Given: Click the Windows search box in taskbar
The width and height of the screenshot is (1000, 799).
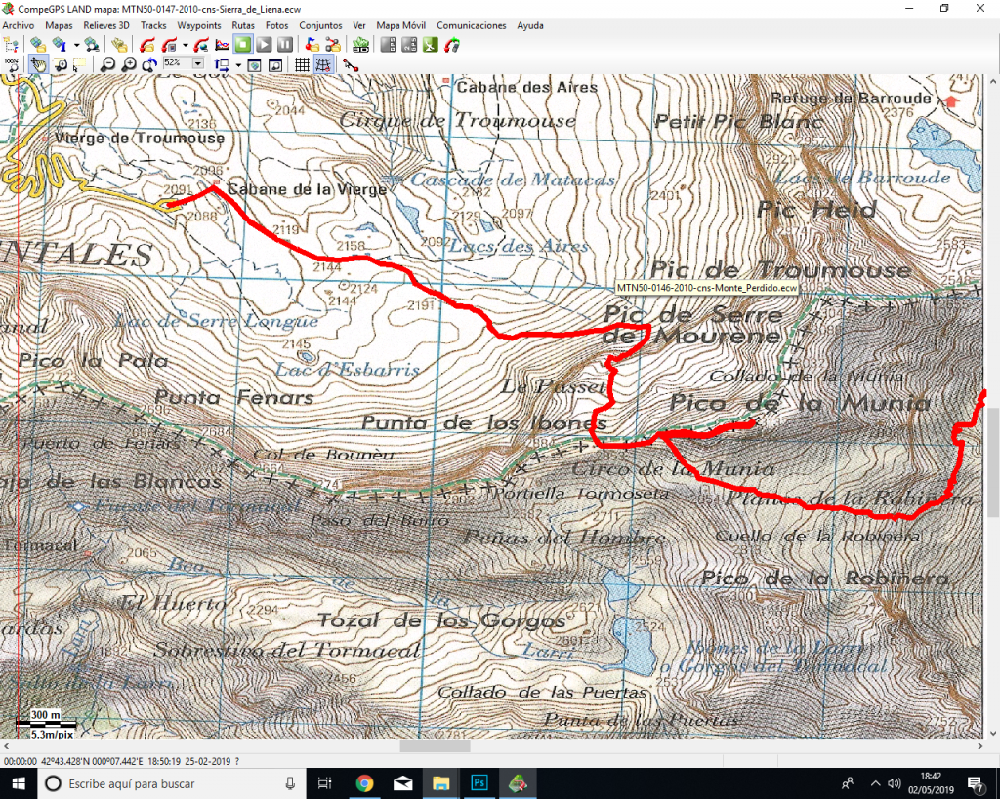Looking at the screenshot, I should (x=166, y=783).
